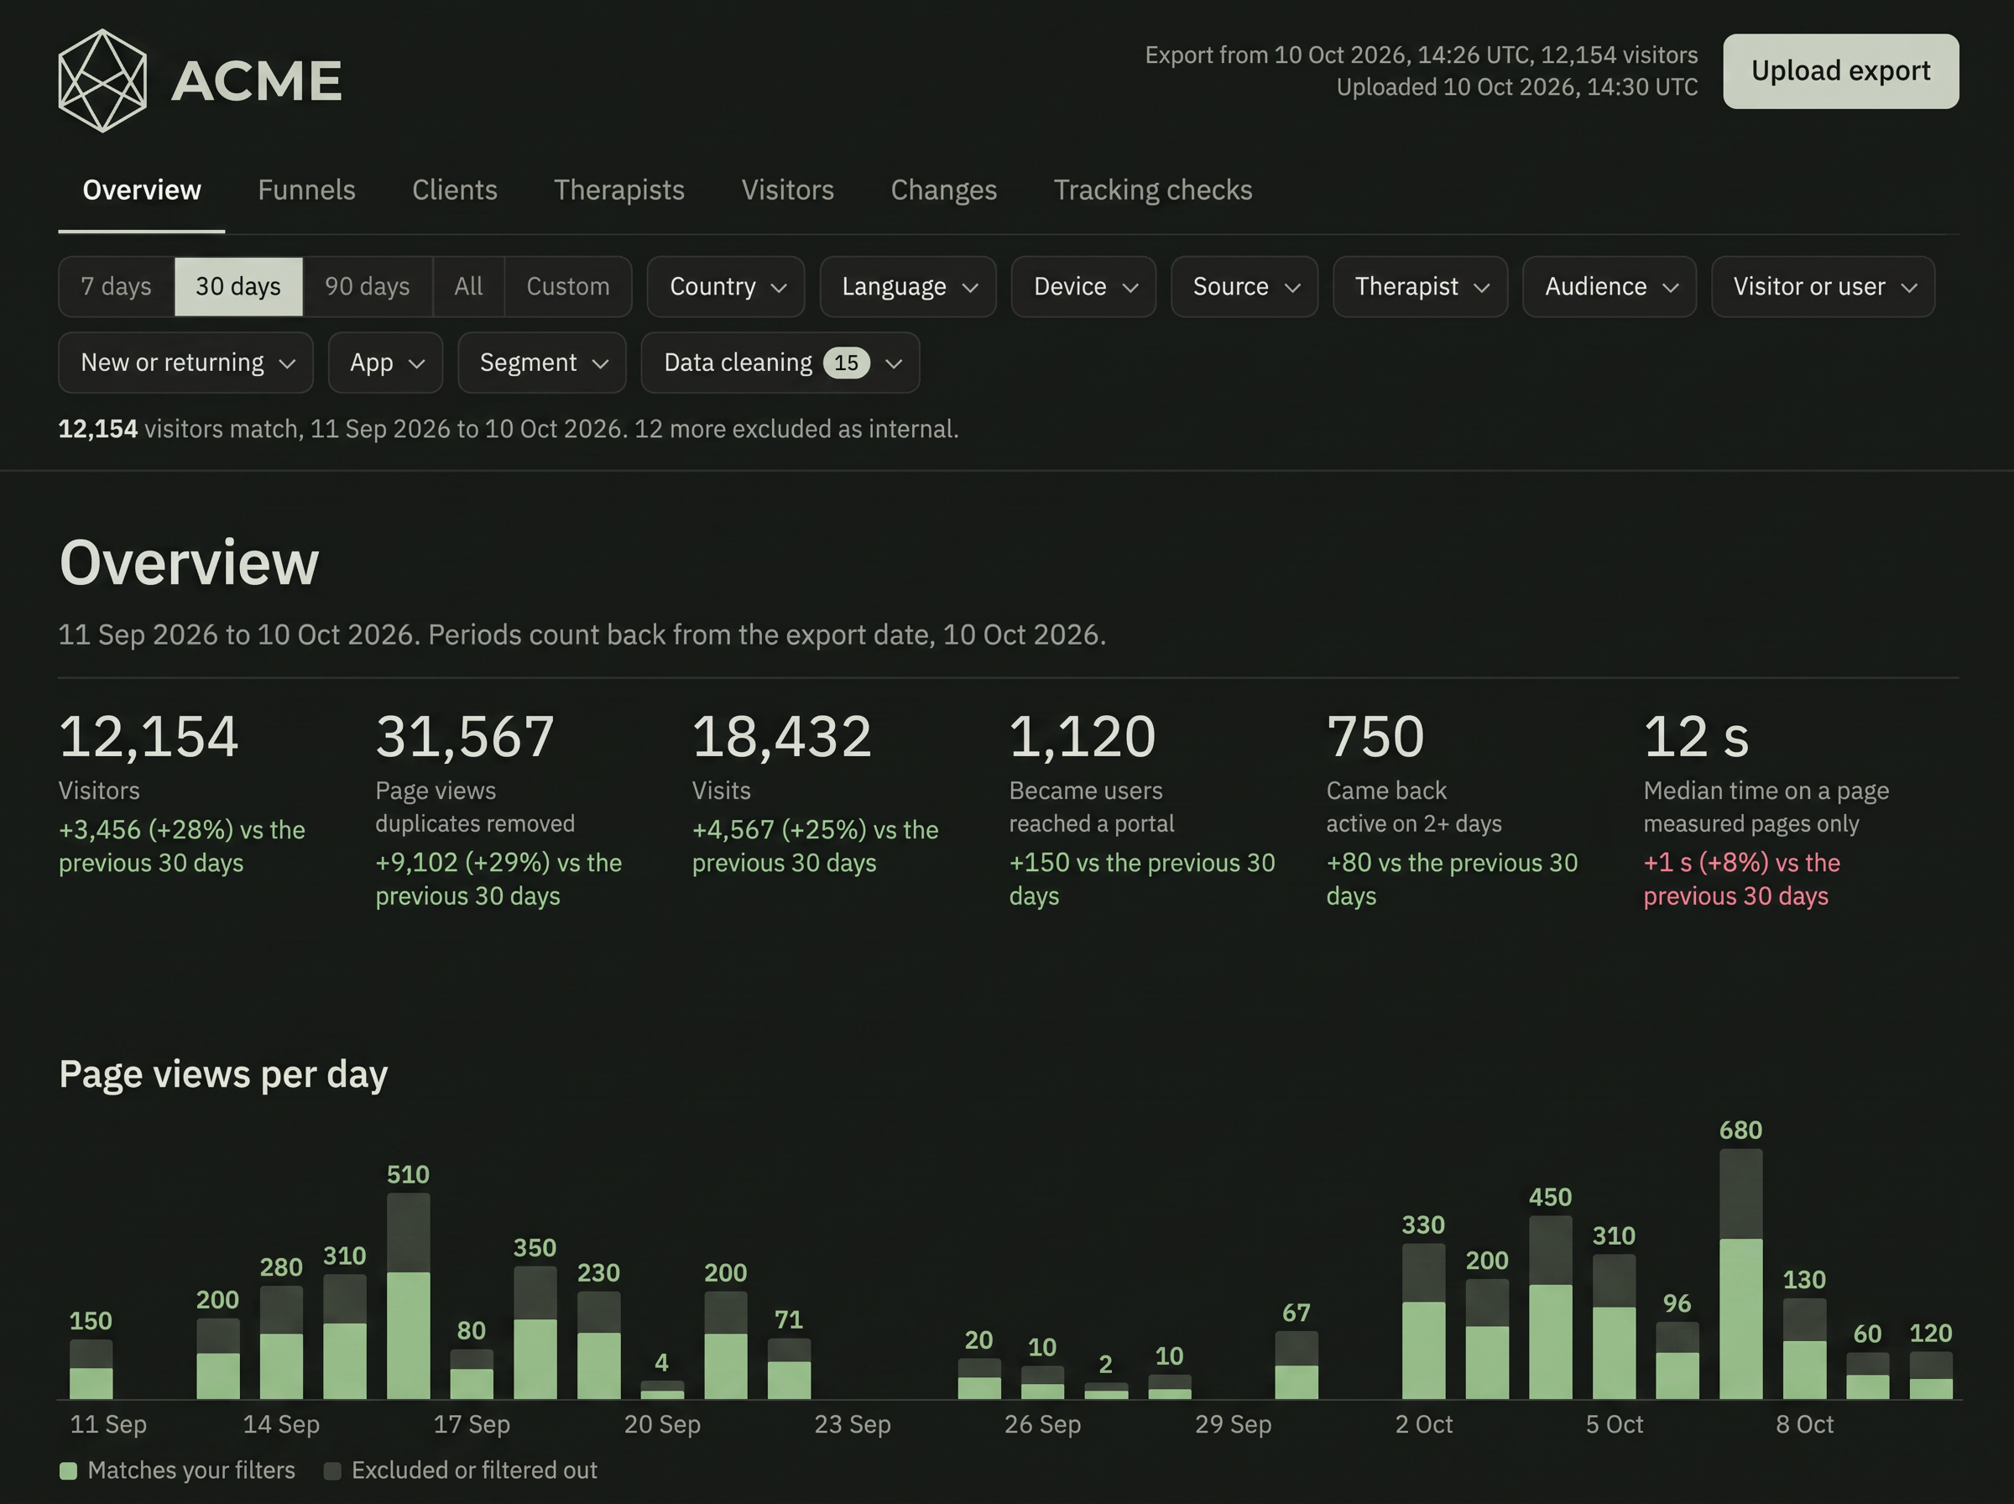2014x1504 pixels.
Task: Click the 450 page views bar
Action: (x=1551, y=1307)
